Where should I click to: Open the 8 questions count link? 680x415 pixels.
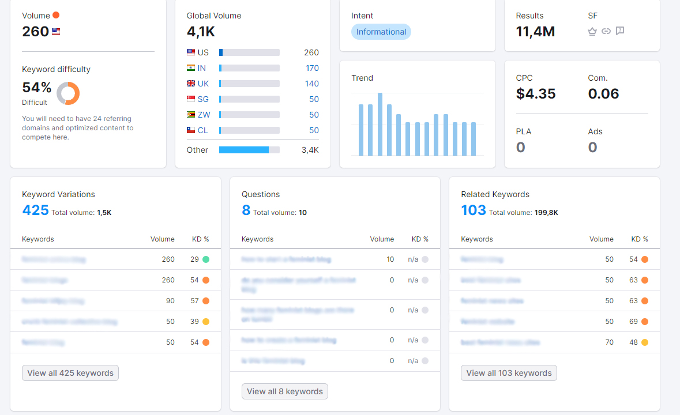(246, 210)
